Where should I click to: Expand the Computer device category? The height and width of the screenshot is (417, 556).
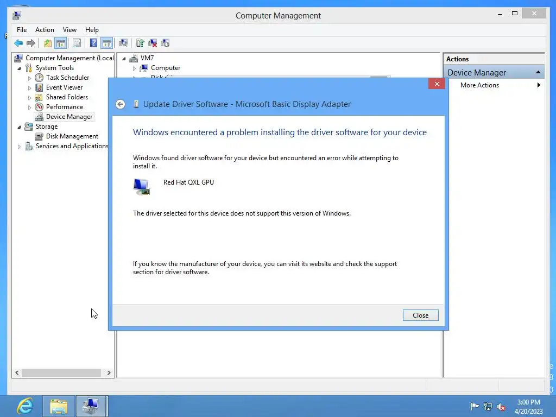135,68
